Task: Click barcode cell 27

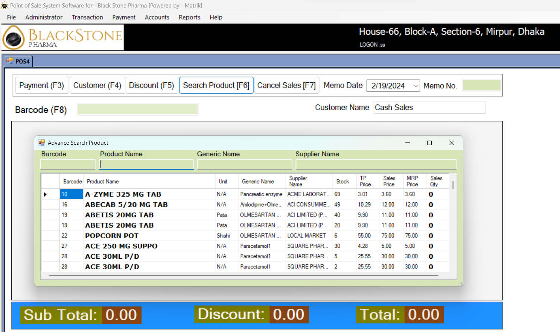Action: 72,246
